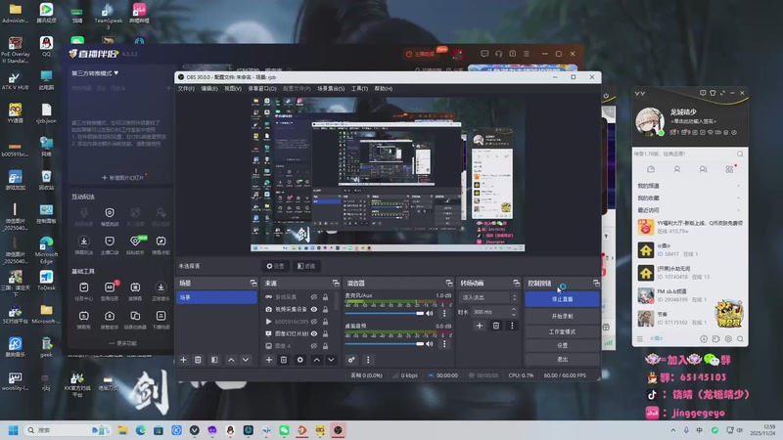Adjust 桌面音频 volume slider
The image size is (783, 440).
coord(385,344)
